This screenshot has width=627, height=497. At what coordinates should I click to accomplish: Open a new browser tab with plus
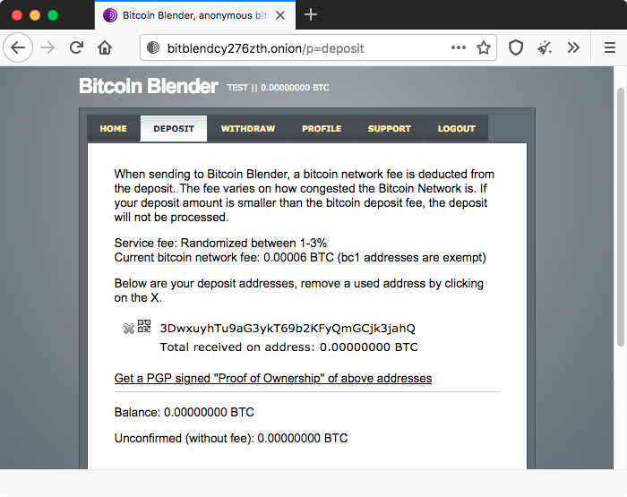click(310, 15)
